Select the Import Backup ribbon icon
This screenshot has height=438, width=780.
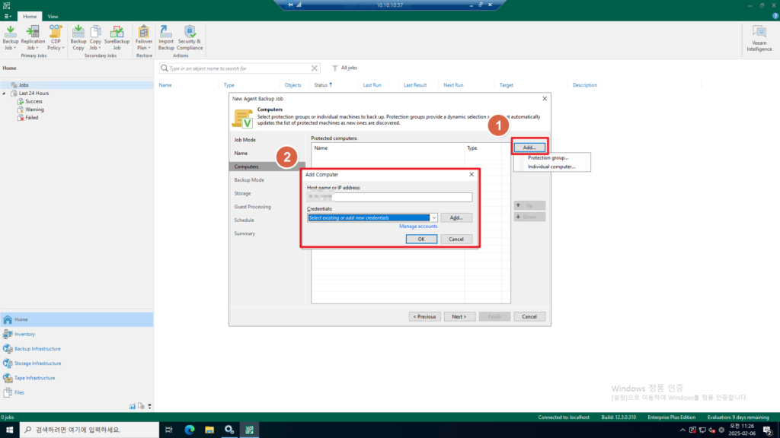[x=166, y=38]
